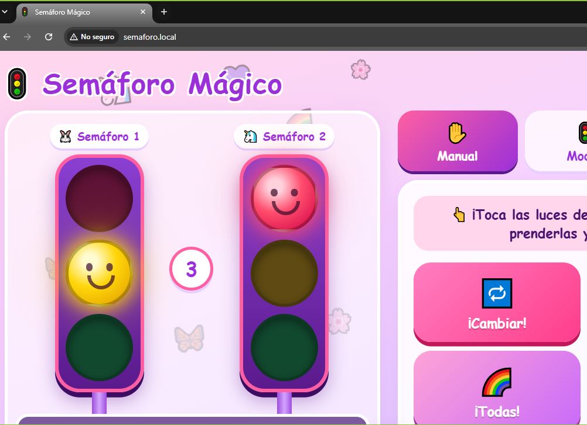Click the No seguro security warning
The image size is (587, 425).
[92, 37]
